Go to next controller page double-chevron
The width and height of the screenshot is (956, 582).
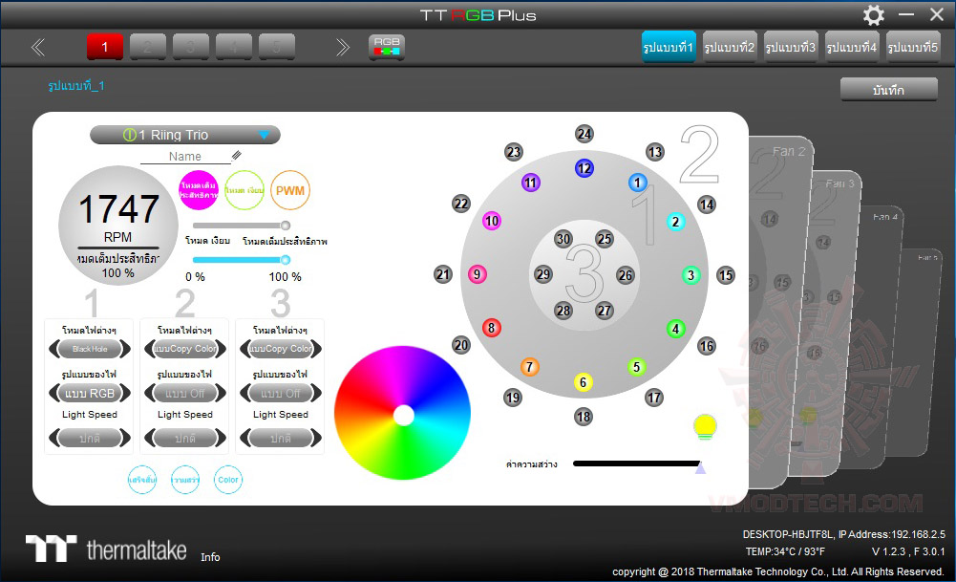342,47
